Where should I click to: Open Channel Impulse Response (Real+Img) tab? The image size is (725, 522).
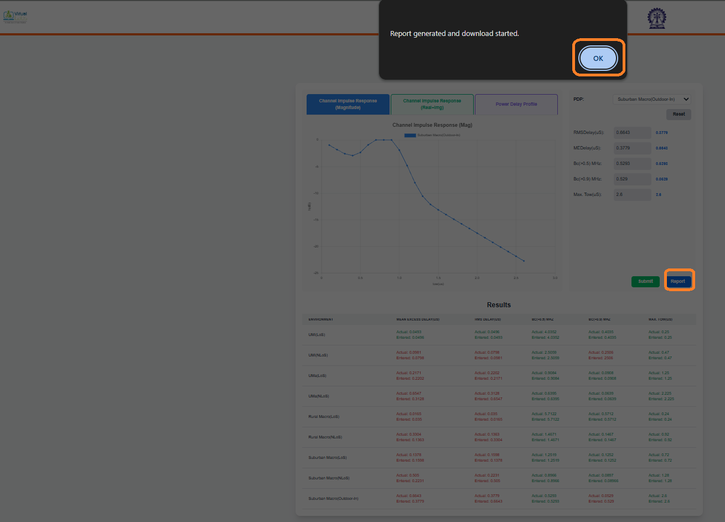(432, 105)
